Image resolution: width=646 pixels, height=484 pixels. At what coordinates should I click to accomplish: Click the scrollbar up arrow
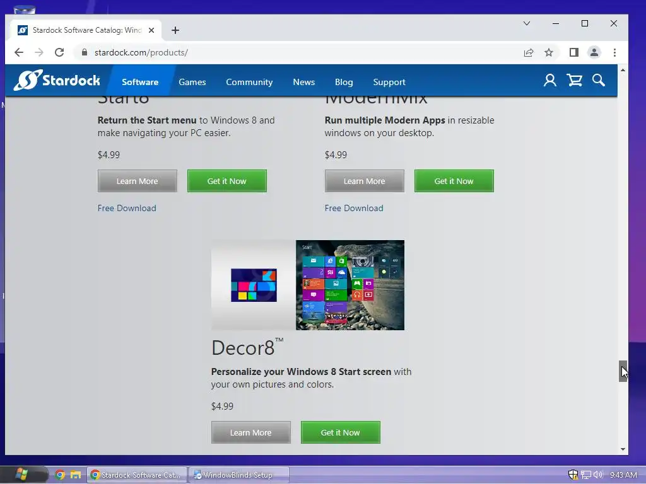click(x=623, y=71)
